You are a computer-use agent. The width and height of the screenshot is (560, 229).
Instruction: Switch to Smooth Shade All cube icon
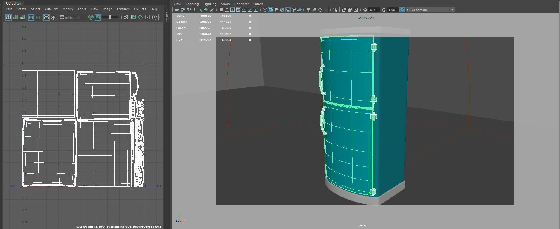click(x=271, y=10)
